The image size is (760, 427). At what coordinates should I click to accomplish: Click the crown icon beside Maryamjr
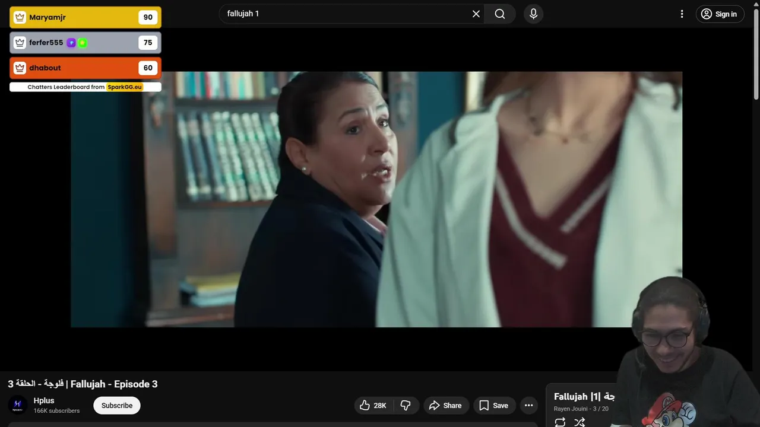tap(20, 17)
